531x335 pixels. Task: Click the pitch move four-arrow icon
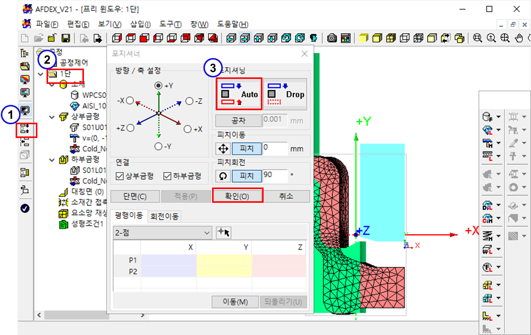pyautogui.click(x=223, y=149)
